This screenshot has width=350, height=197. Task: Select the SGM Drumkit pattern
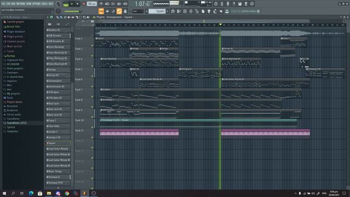point(58,36)
